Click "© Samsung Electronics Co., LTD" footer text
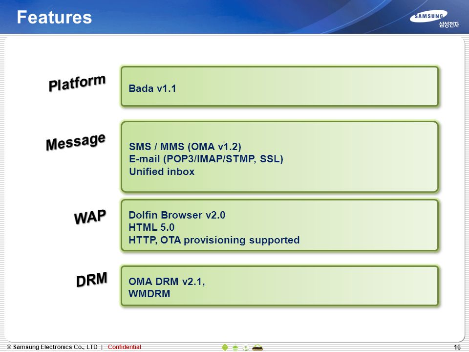This screenshot has width=469, height=352. pyautogui.click(x=52, y=347)
